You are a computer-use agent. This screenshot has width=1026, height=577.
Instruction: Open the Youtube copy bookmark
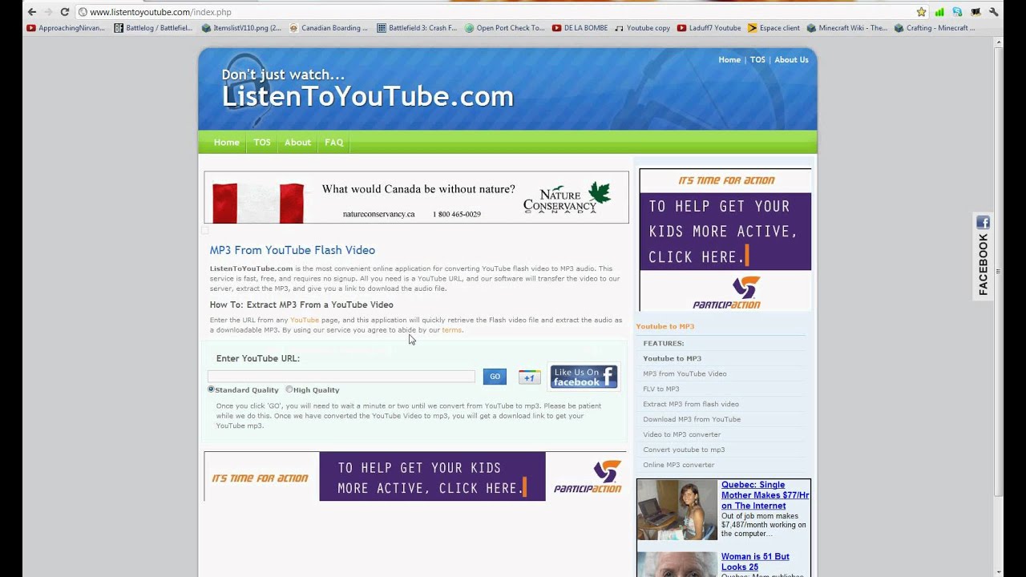(643, 28)
